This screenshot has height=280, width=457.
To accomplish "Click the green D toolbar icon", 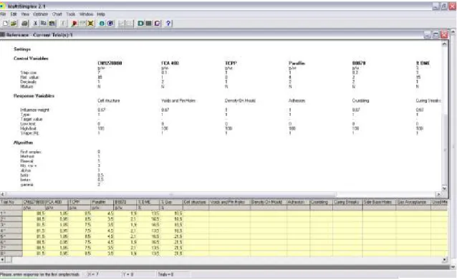I will click(x=140, y=24).
